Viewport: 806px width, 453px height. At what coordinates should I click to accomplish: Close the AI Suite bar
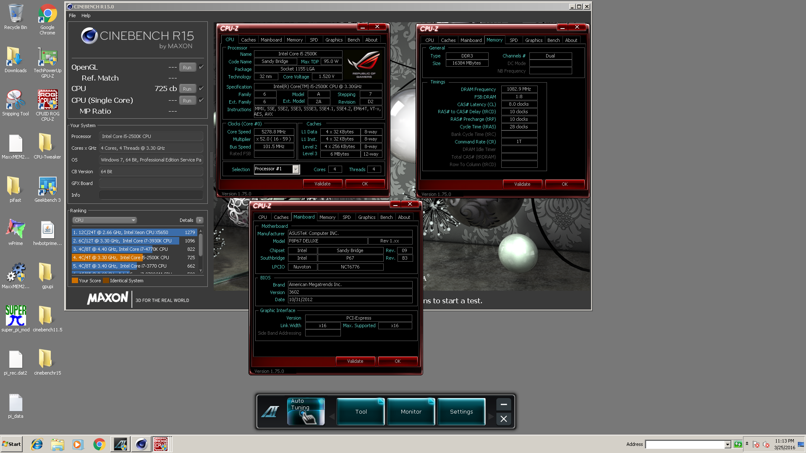click(504, 419)
